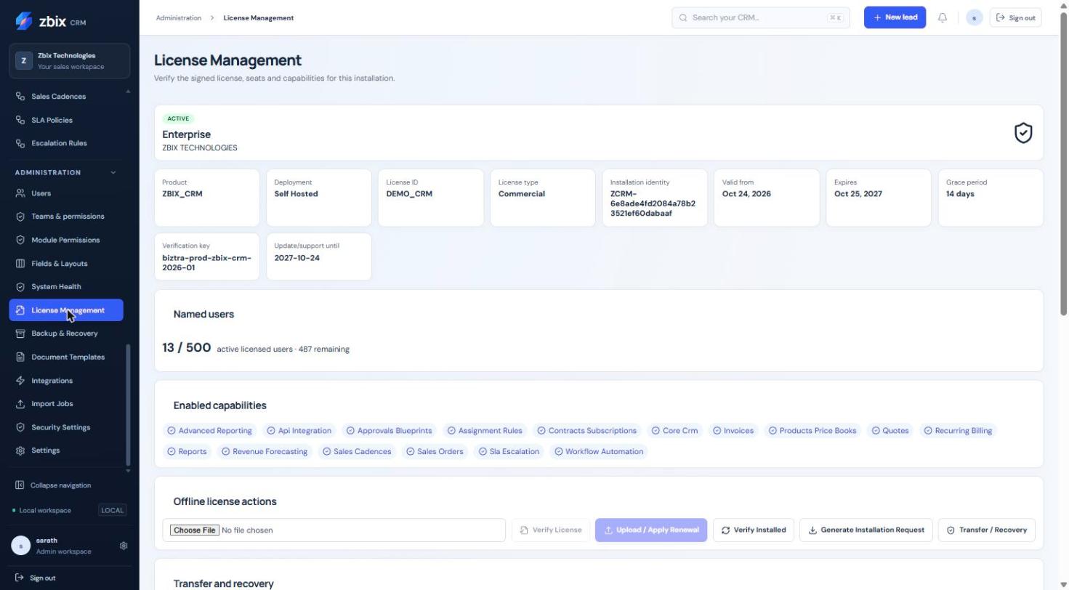Open Backup & Recovery page
The image size is (1069, 590).
tap(66, 334)
